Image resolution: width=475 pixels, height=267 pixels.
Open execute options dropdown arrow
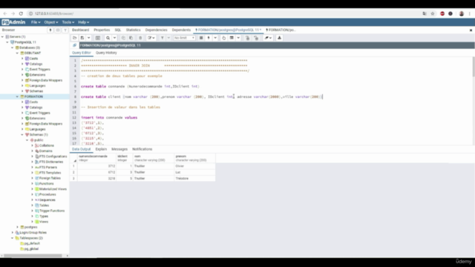coord(215,38)
